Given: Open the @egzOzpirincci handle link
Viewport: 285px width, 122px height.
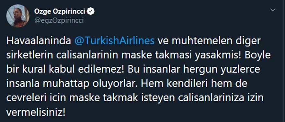Looking at the screenshot, I should pyautogui.click(x=59, y=21).
